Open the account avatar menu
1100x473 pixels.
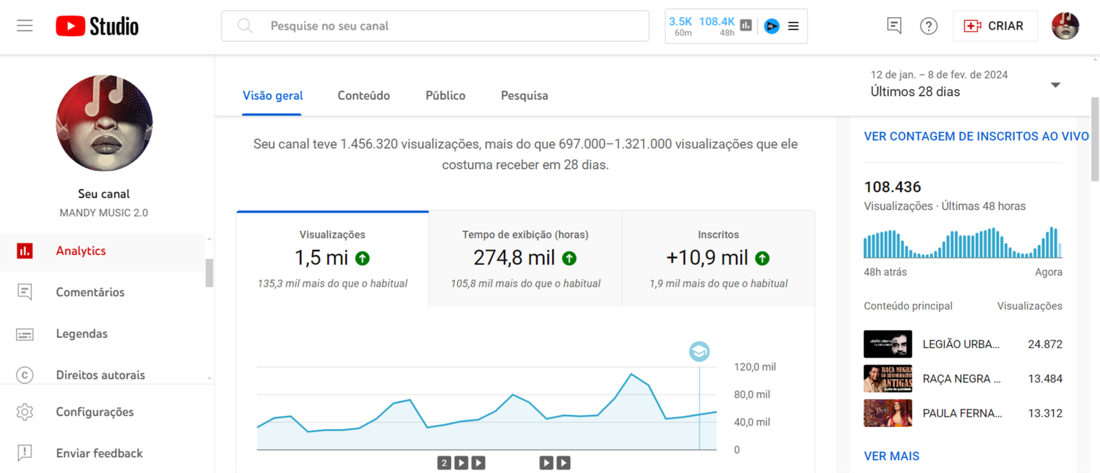point(1065,26)
